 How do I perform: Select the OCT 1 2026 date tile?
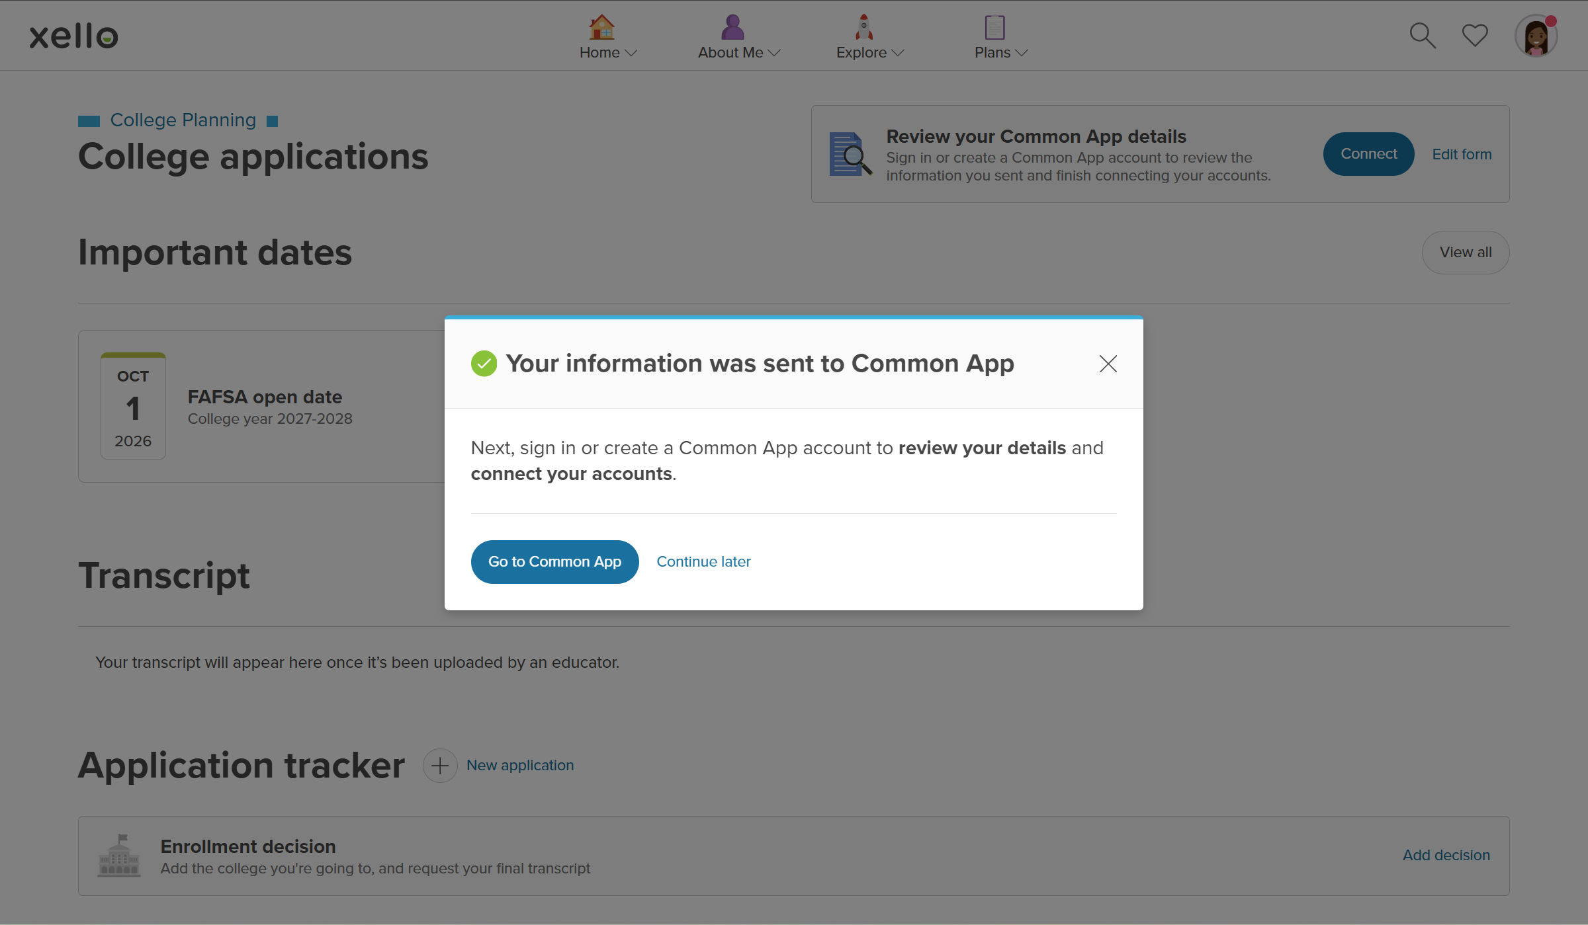(133, 406)
